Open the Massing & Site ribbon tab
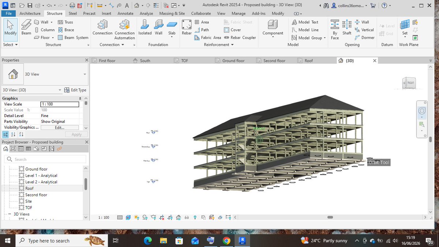 point(172,13)
